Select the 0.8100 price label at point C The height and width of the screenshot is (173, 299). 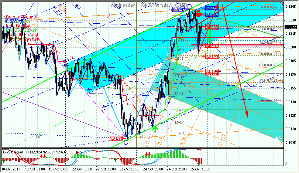[116, 139]
